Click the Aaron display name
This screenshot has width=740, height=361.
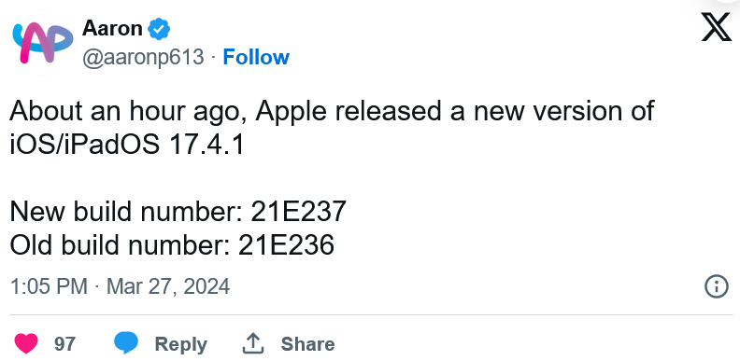[x=112, y=29]
